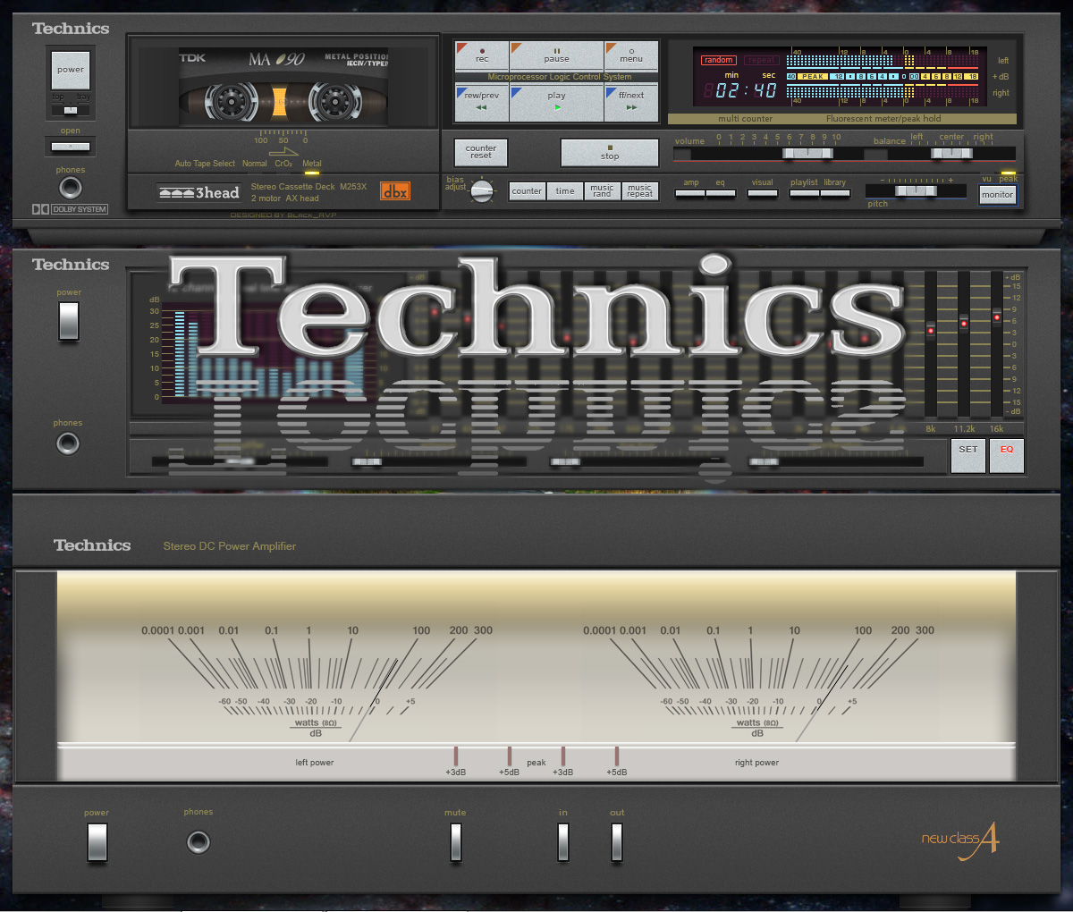
Task: Click the volume slider handle
Action: [807, 154]
